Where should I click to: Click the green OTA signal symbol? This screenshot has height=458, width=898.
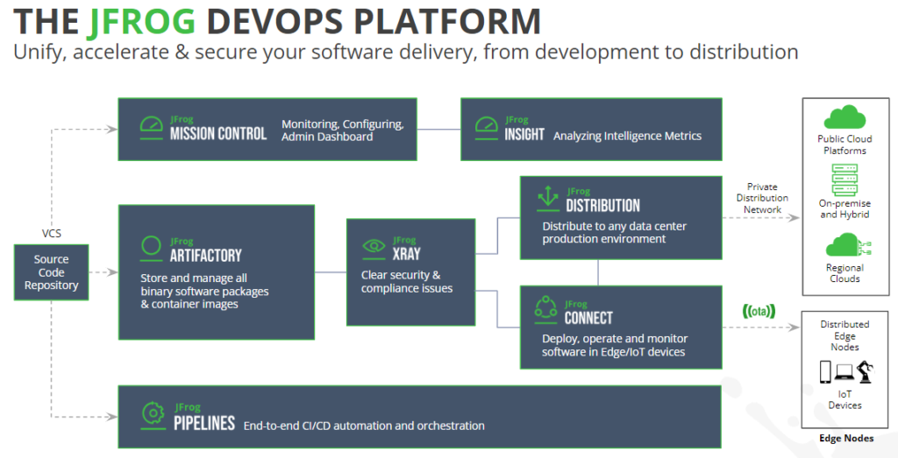click(x=759, y=309)
